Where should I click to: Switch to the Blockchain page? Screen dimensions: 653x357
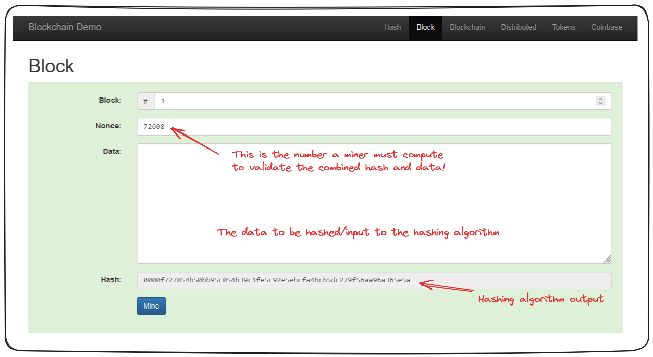click(x=467, y=27)
